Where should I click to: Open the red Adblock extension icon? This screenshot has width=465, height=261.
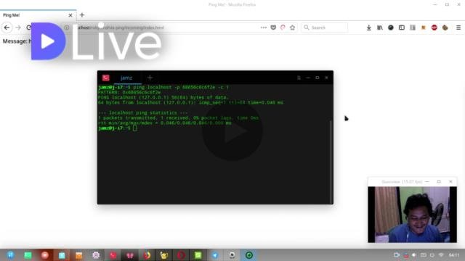[434, 28]
